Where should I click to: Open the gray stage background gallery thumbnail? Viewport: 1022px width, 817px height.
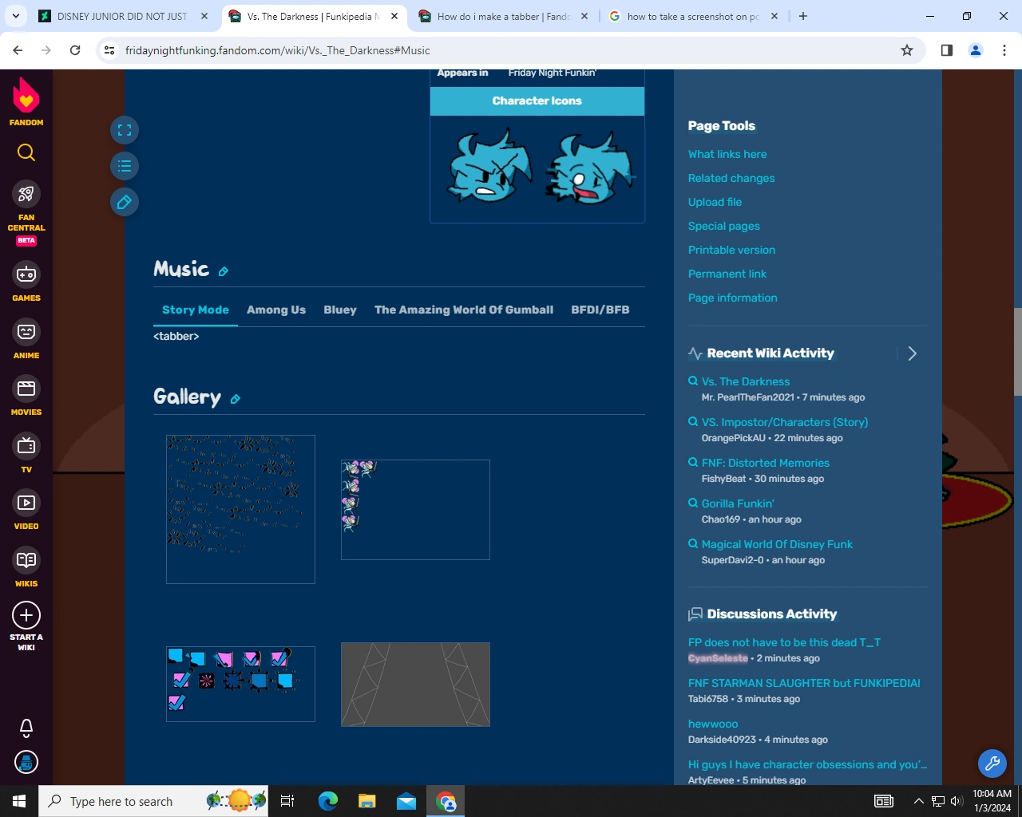[415, 685]
